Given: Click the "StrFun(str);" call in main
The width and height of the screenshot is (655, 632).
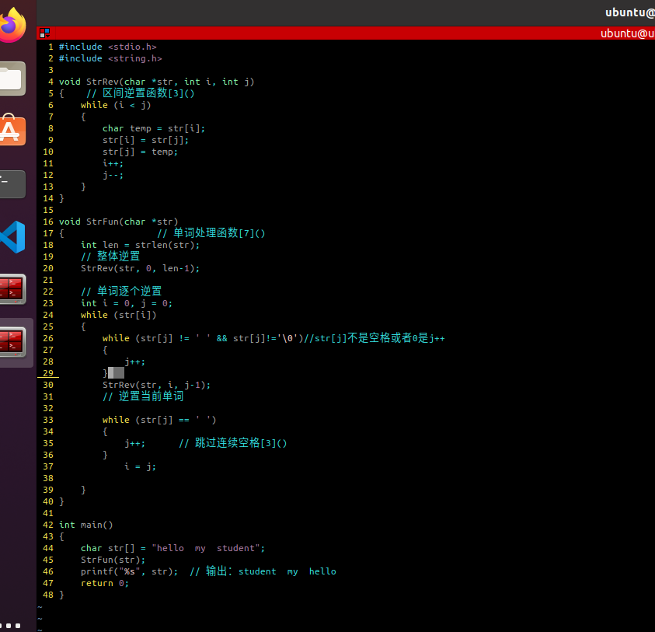Looking at the screenshot, I should tap(113, 560).
